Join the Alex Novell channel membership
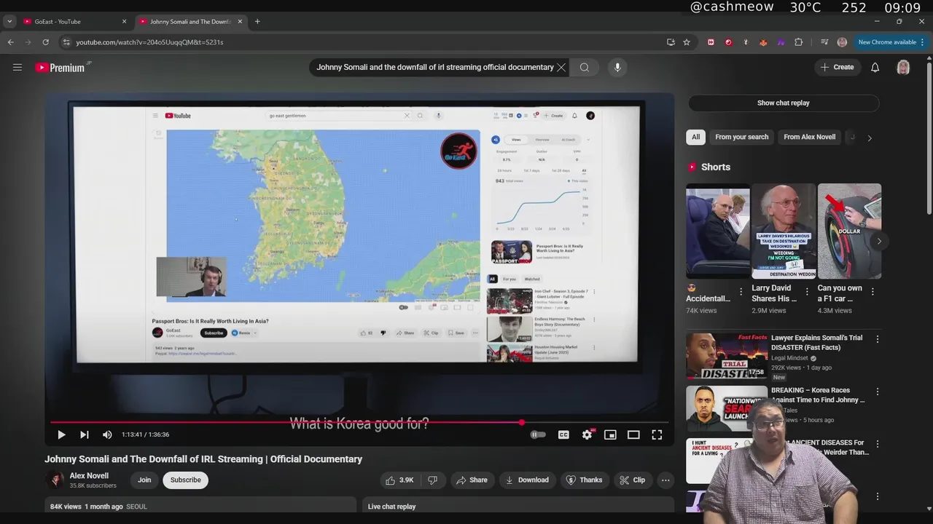 (x=144, y=480)
